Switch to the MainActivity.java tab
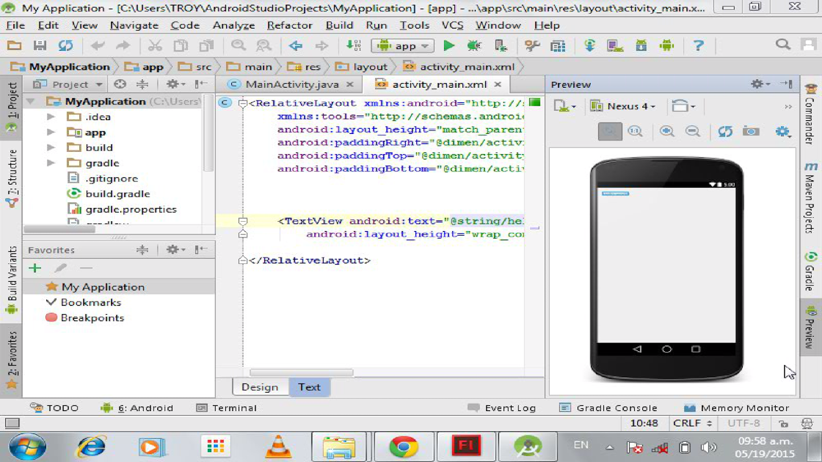Screen dimensions: 822x462 pos(291,84)
